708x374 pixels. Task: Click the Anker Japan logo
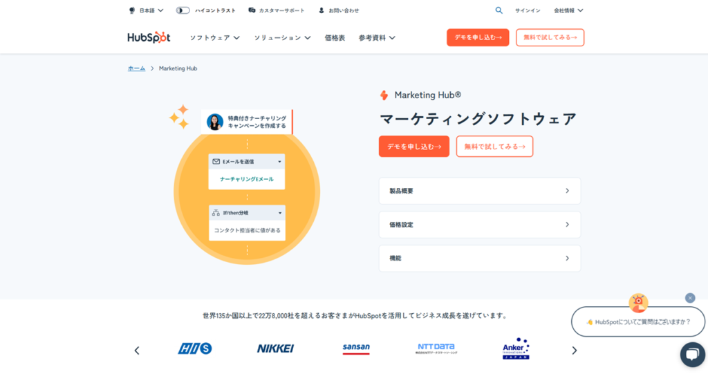[x=516, y=348]
